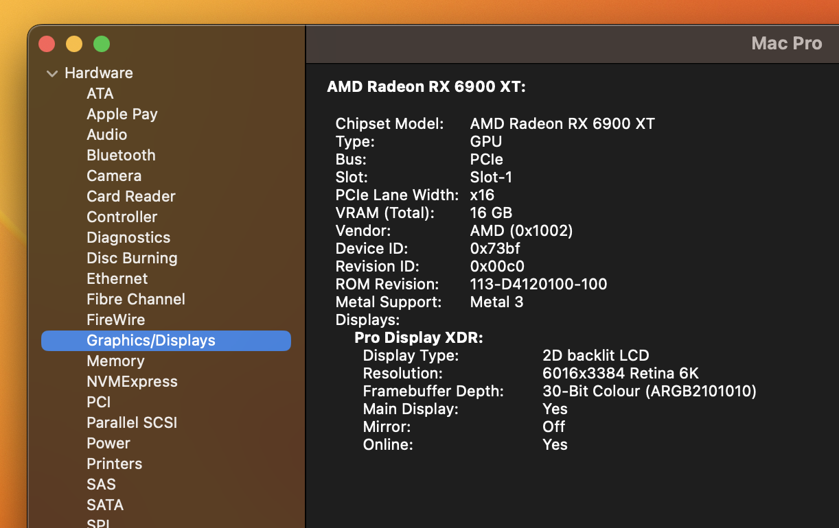Click the Metal Support value Metal 3
Viewport: 839px width, 528px height.
click(x=497, y=302)
